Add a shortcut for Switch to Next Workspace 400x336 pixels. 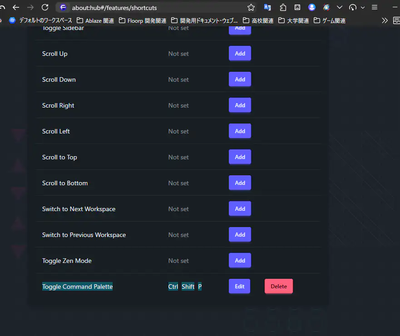240,209
